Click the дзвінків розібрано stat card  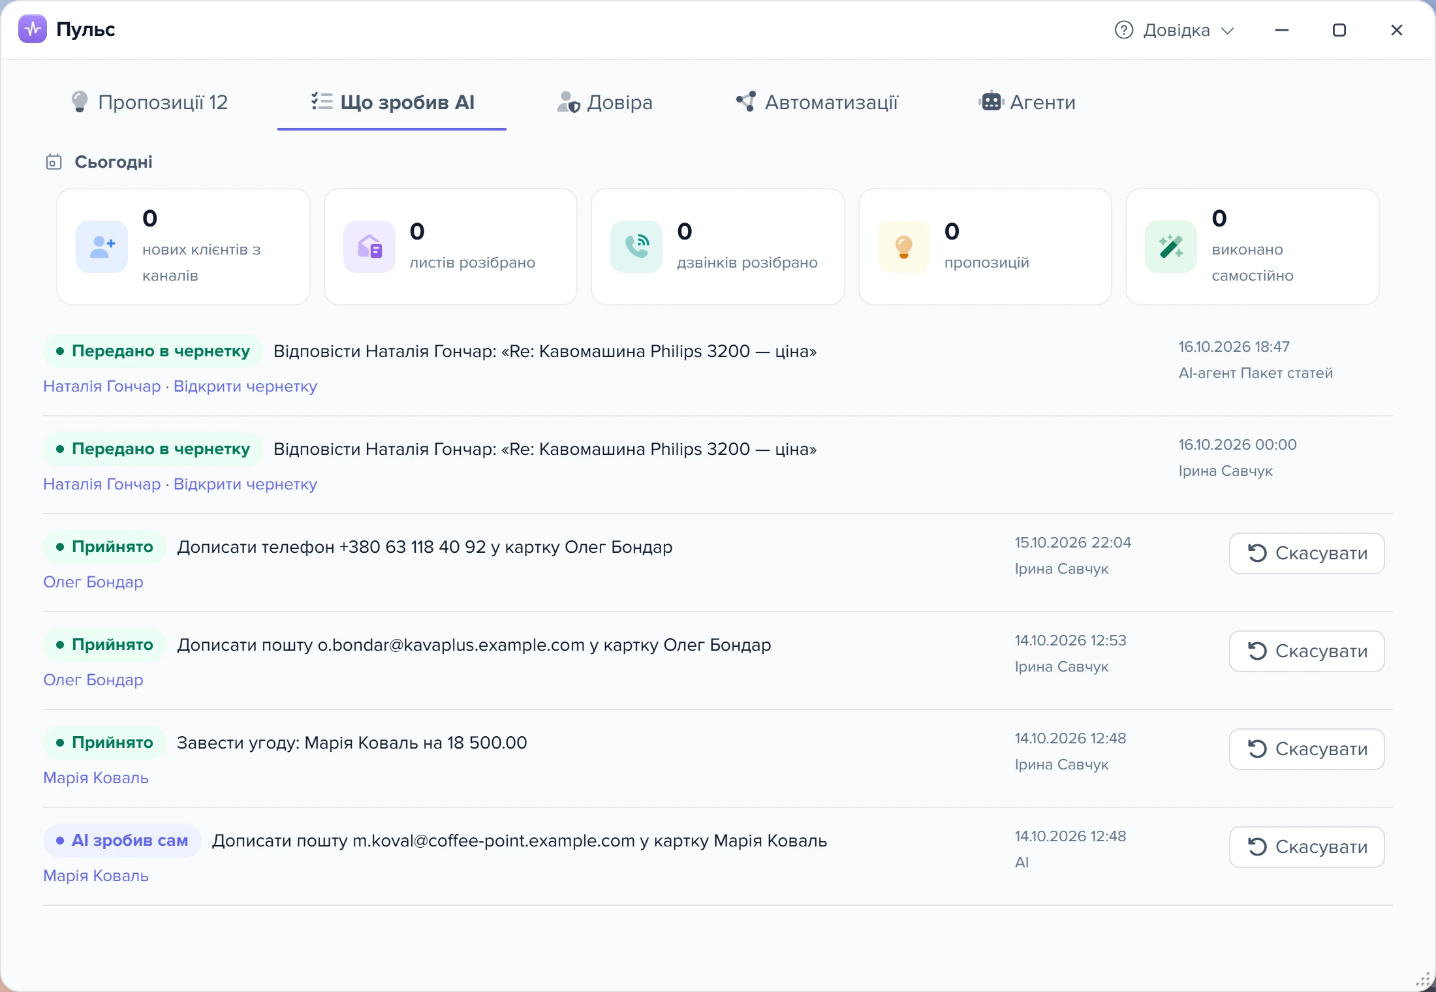(717, 247)
